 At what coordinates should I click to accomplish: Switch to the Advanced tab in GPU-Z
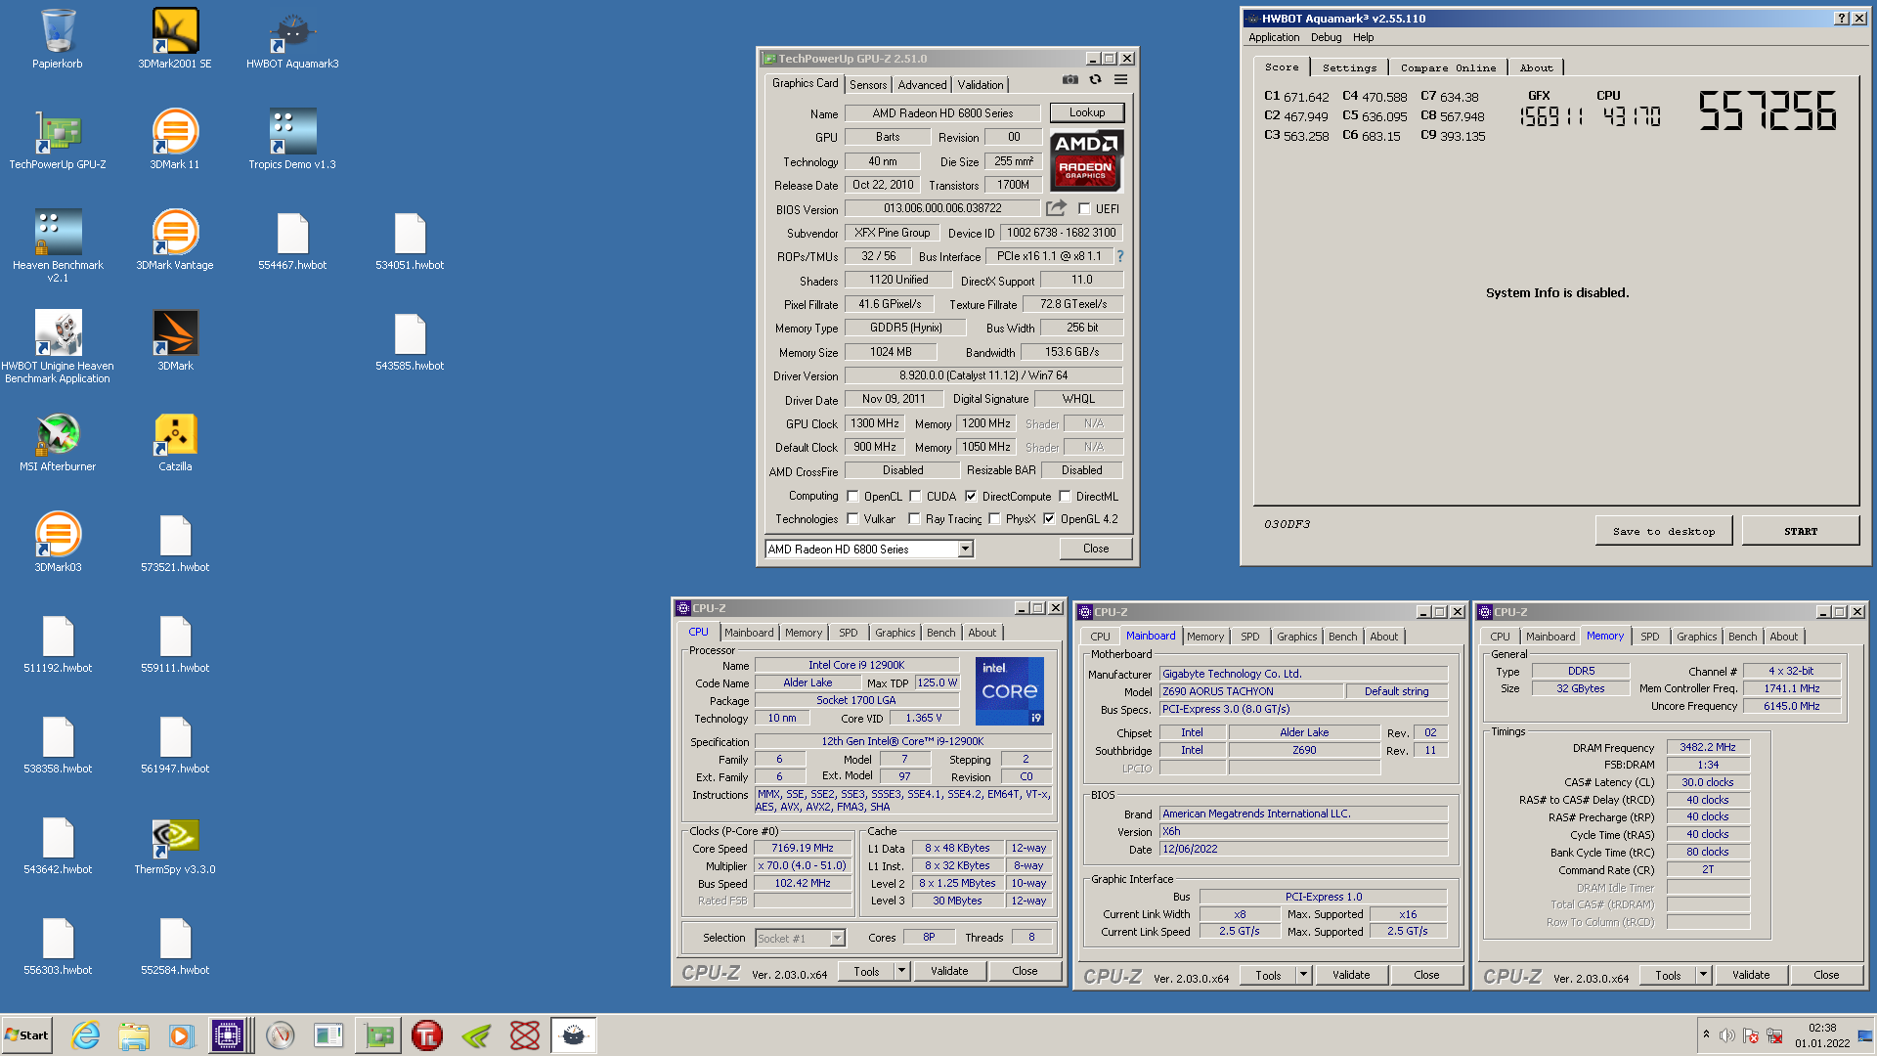[x=922, y=85]
